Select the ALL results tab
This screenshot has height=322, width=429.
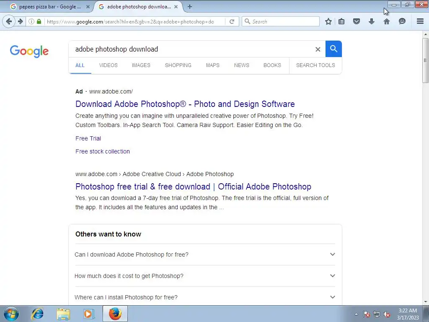coord(80,65)
